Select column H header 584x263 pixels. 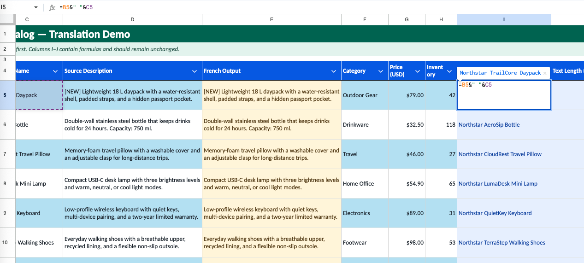[x=441, y=19]
